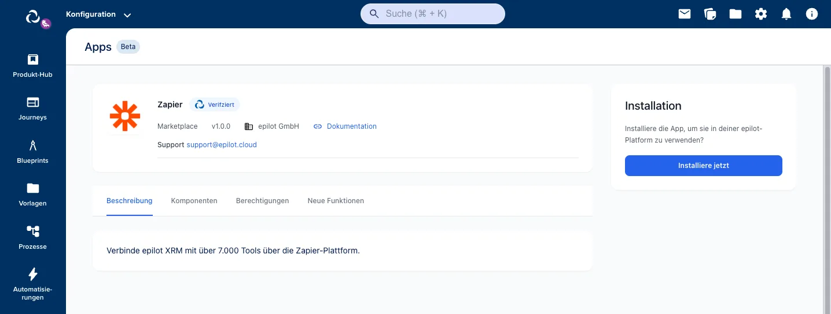831x314 pixels.
Task: Click the Verifiziert badge
Action: tap(215, 104)
